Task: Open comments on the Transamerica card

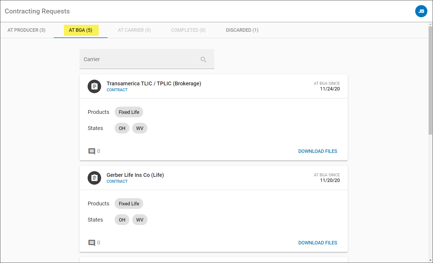Action: 92,151
